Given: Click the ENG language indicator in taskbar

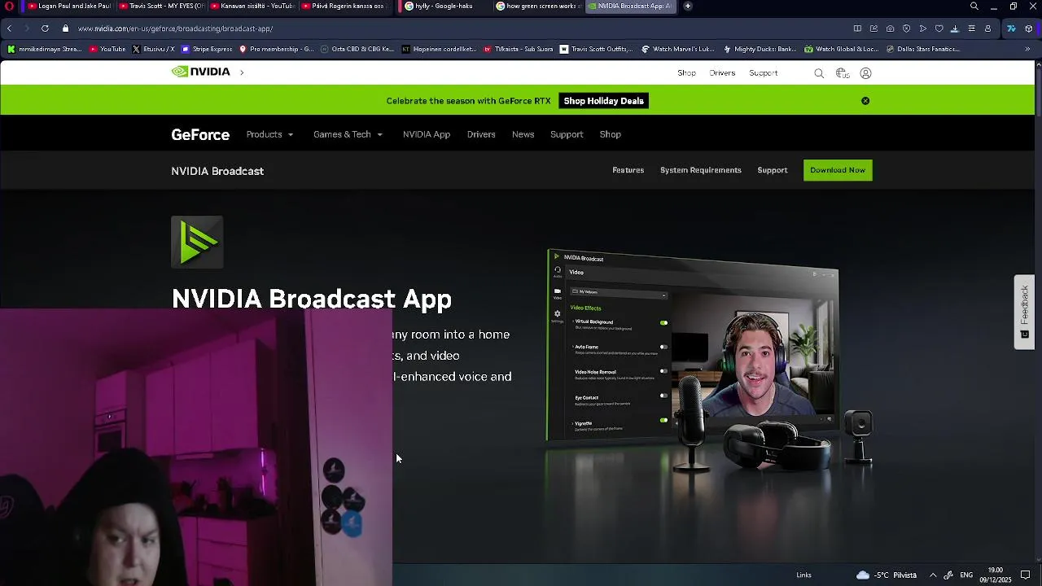Looking at the screenshot, I should point(966,575).
